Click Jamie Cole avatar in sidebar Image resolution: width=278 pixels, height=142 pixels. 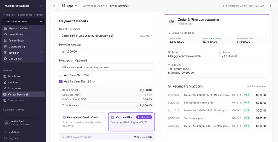pyautogui.click(x=6, y=123)
